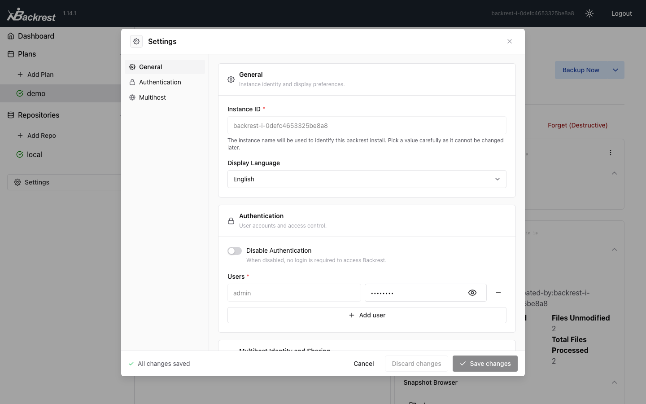
Task: Open the three-dot menu on the operation card
Action: pos(611,153)
